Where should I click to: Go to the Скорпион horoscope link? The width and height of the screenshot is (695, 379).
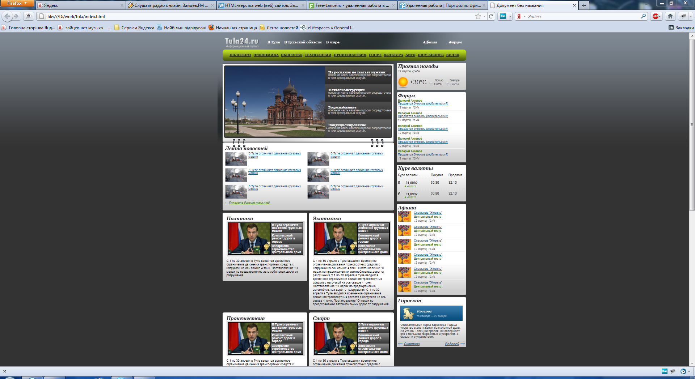[x=412, y=344]
